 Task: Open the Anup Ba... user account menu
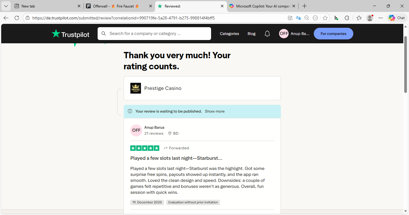point(294,34)
